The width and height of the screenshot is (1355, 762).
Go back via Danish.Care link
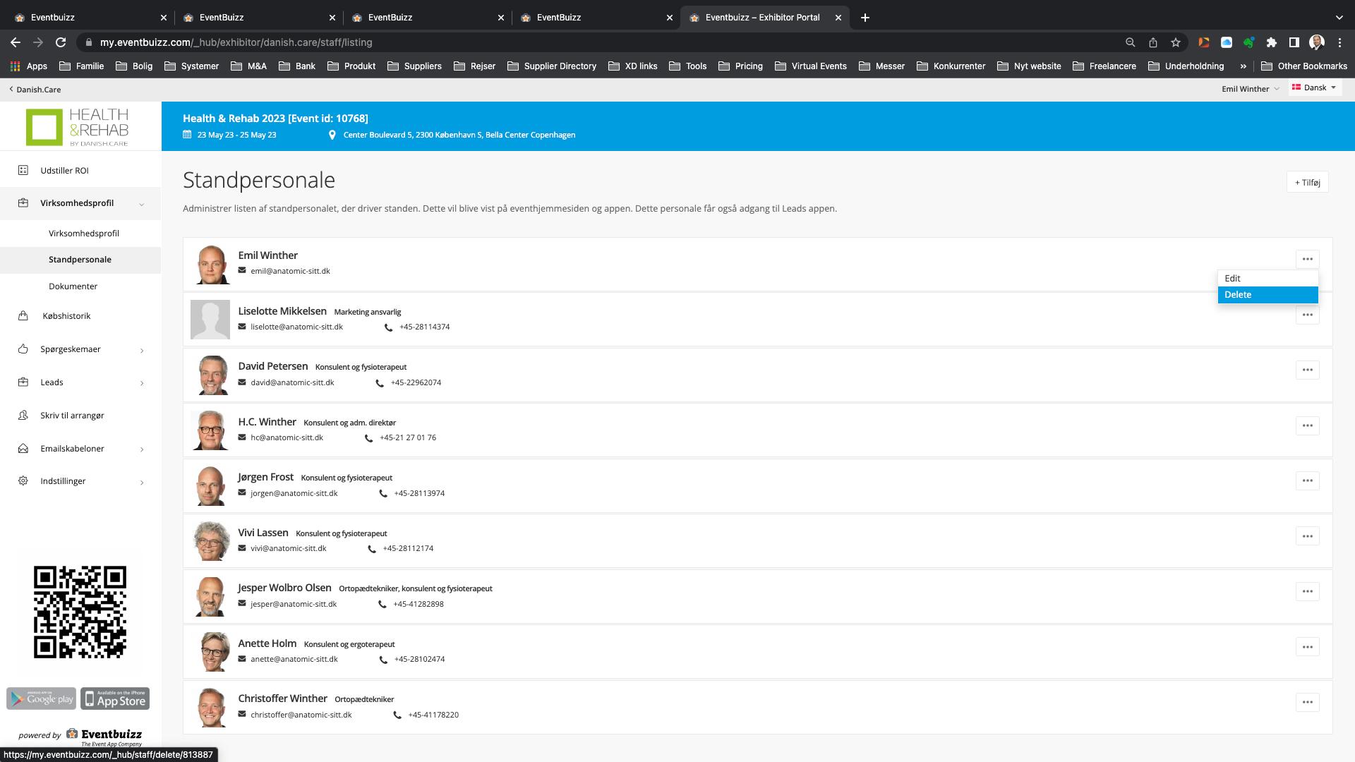point(35,90)
